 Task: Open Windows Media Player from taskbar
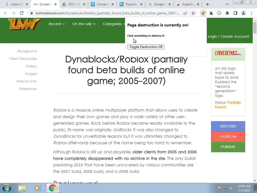pos(37,188)
